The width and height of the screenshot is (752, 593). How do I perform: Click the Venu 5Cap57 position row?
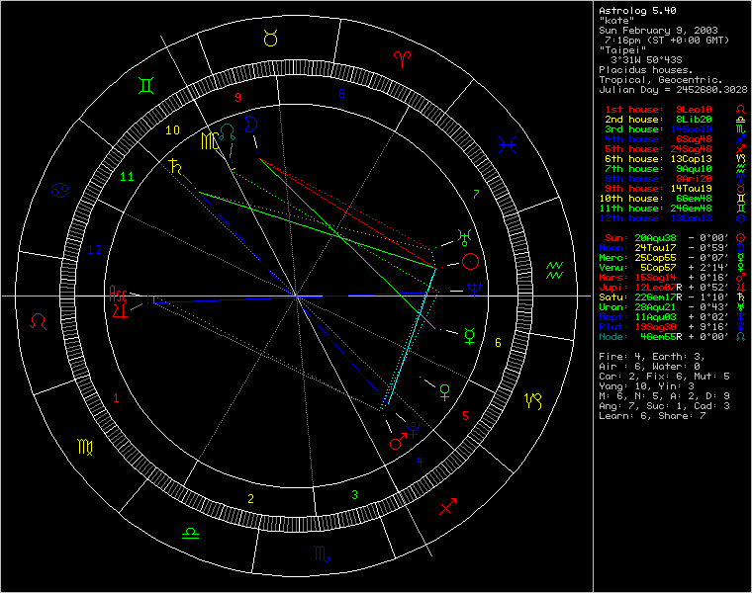pyautogui.click(x=674, y=267)
